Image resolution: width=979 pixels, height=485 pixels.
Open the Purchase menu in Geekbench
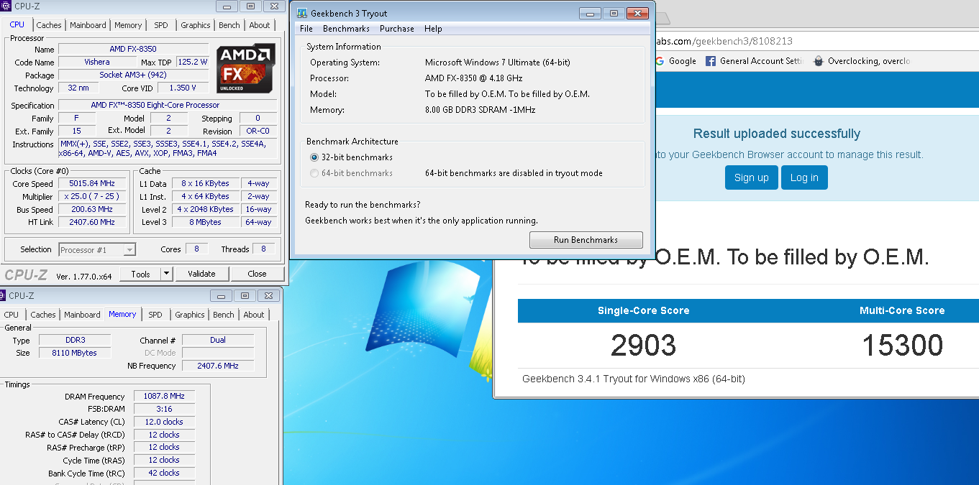[x=397, y=29]
